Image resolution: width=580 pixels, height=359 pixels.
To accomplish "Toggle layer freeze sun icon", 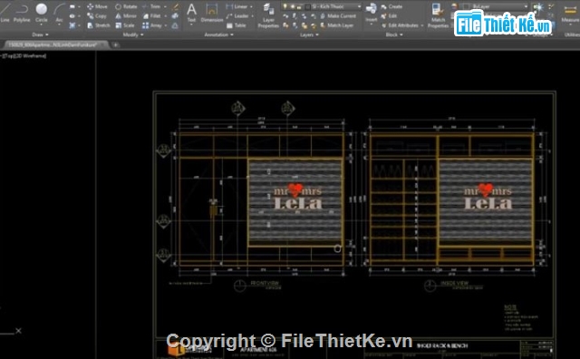I will coord(292,6).
